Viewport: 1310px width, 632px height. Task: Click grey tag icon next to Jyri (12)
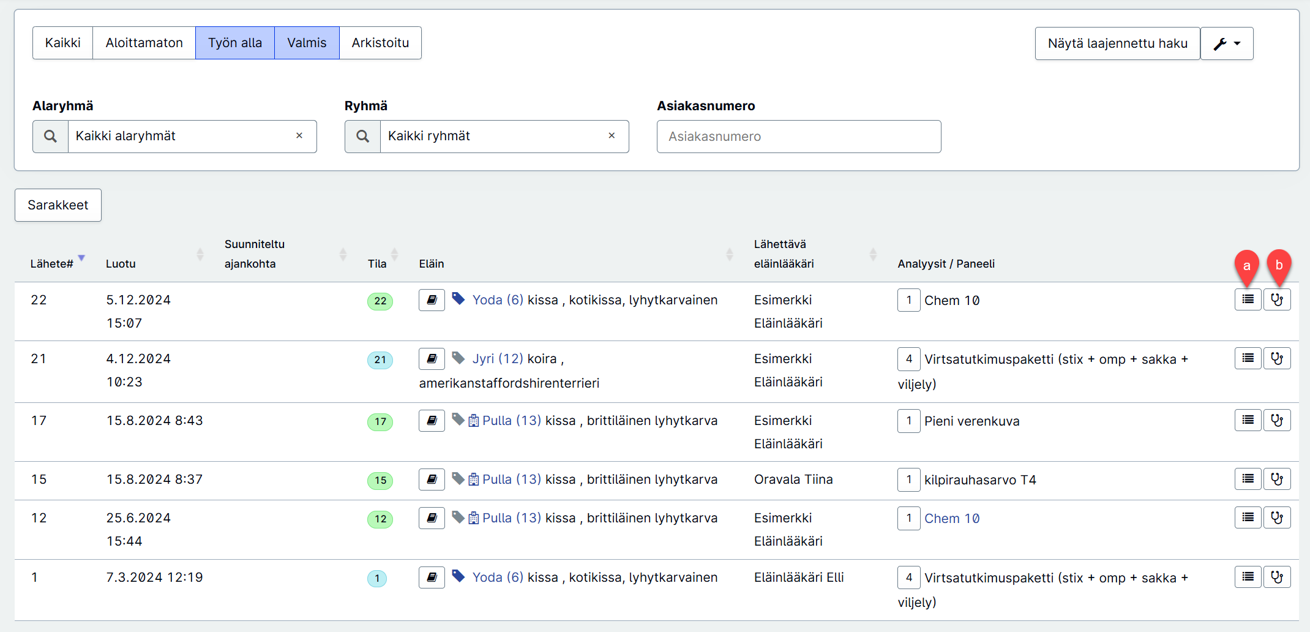click(x=458, y=358)
